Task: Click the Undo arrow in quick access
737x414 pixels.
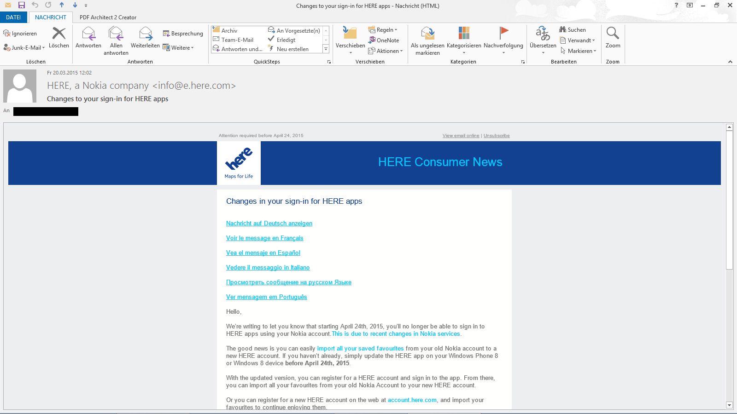Action: click(35, 5)
